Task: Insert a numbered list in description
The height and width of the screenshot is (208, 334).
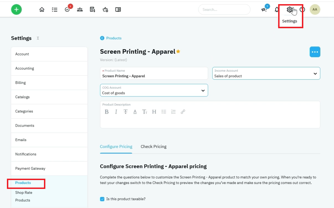Action: pyautogui.click(x=173, y=112)
